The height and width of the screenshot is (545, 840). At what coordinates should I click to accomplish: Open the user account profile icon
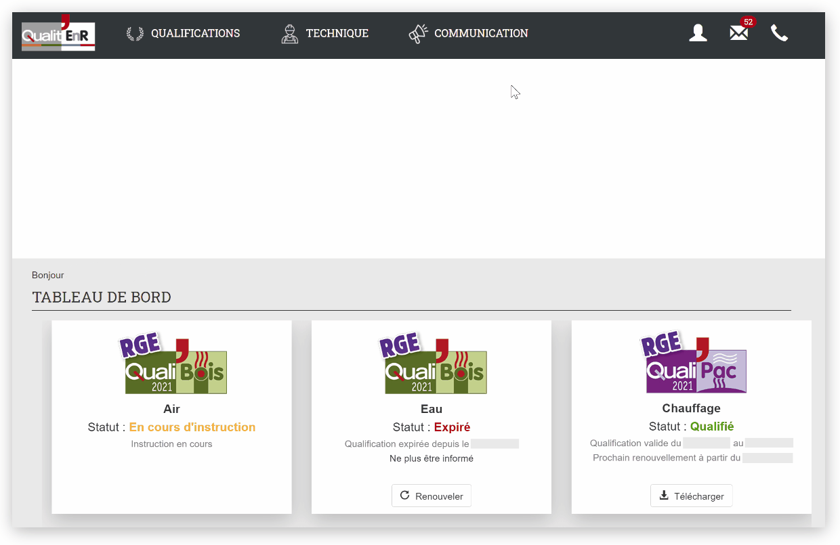(698, 33)
